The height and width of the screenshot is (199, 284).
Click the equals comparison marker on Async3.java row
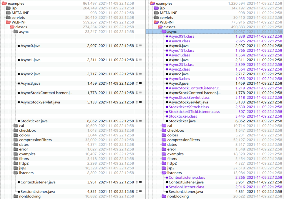click(x=140, y=83)
